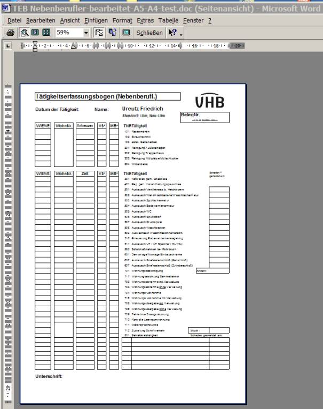The image size is (323, 409).
Task: Open the Format menu
Action: click(x=122, y=20)
